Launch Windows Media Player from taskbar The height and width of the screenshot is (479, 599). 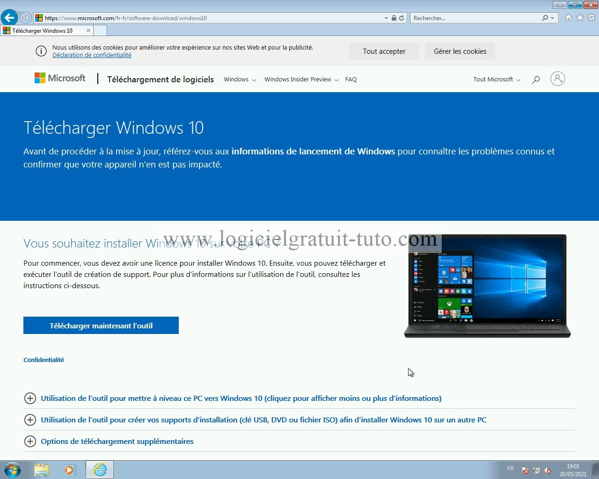coord(70,470)
